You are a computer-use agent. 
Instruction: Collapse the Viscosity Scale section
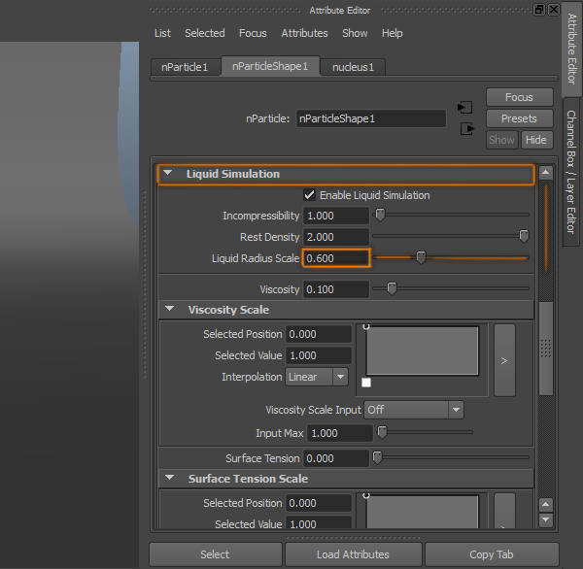[169, 309]
